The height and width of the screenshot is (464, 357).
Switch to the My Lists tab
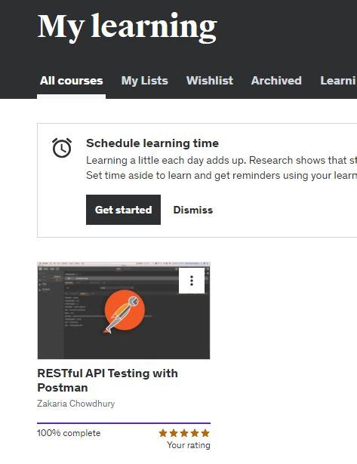point(144,81)
